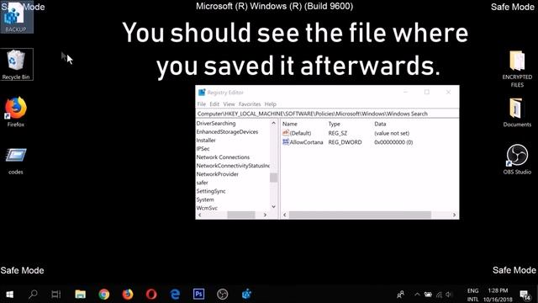Viewport: 538px width, 303px height.
Task: Click tree pane right scroll arrow
Action: click(x=265, y=215)
